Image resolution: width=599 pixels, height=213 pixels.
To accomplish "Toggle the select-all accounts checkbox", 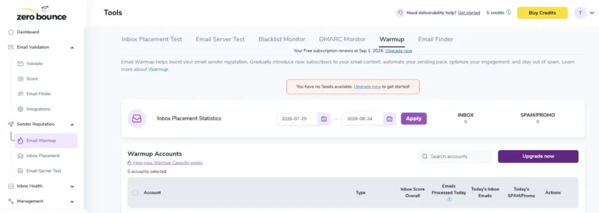I will [135, 193].
